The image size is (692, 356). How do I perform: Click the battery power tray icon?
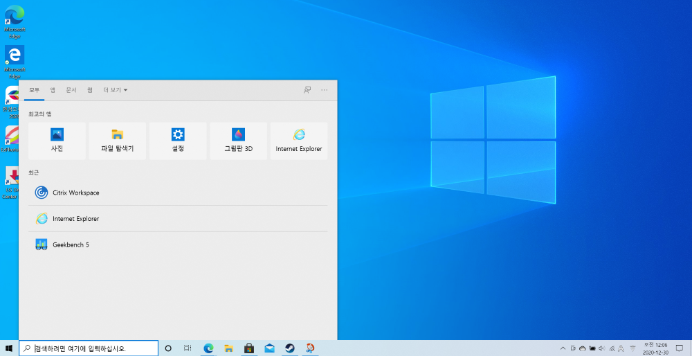(592, 348)
